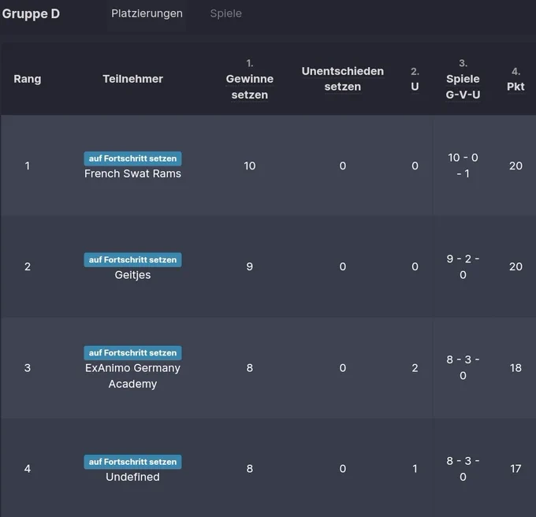Click the Unentschieden setzen column header
This screenshot has height=517, width=536.
343,79
